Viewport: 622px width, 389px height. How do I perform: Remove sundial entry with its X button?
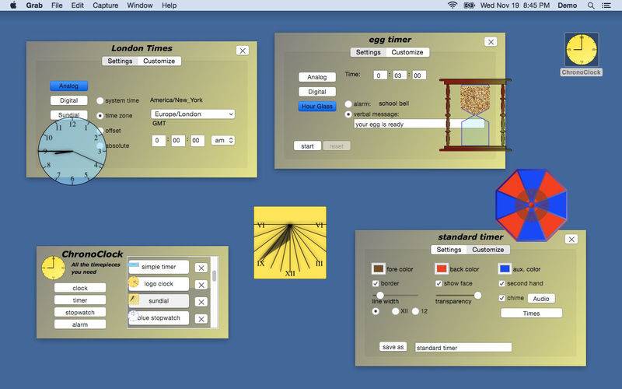point(201,302)
